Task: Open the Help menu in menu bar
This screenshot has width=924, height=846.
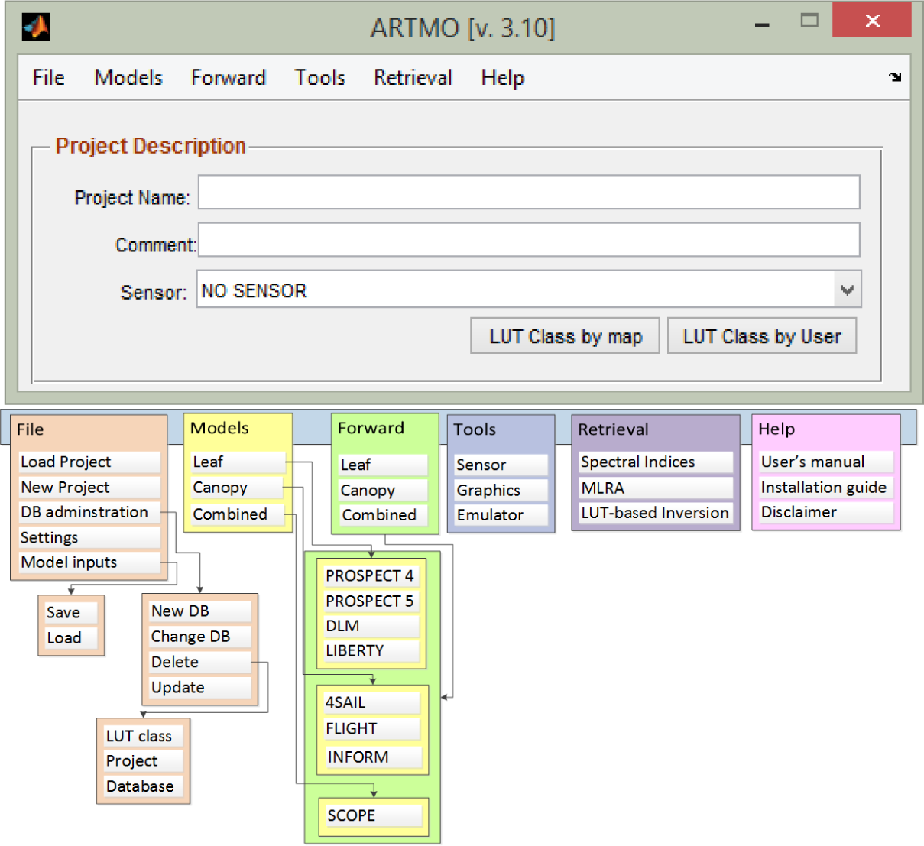Action: click(x=502, y=78)
